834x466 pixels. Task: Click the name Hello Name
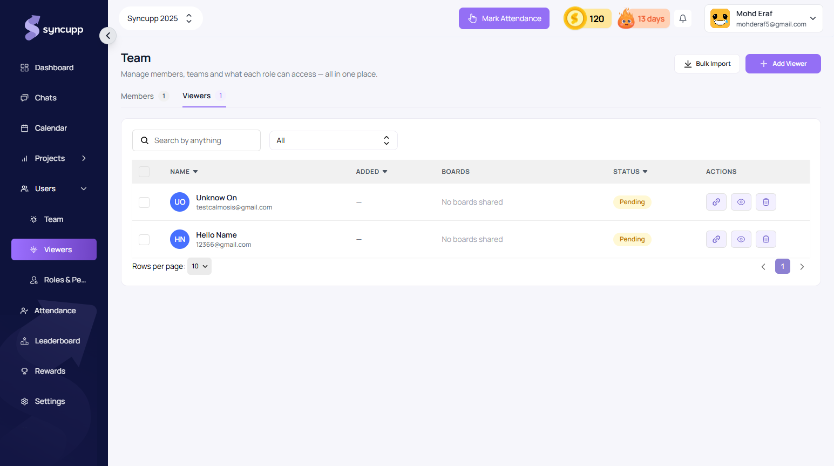pyautogui.click(x=216, y=235)
